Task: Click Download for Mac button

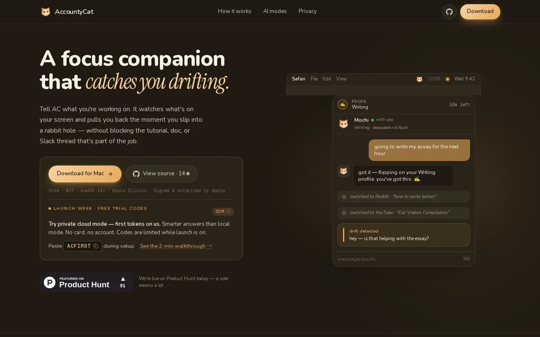Action: tap(85, 174)
